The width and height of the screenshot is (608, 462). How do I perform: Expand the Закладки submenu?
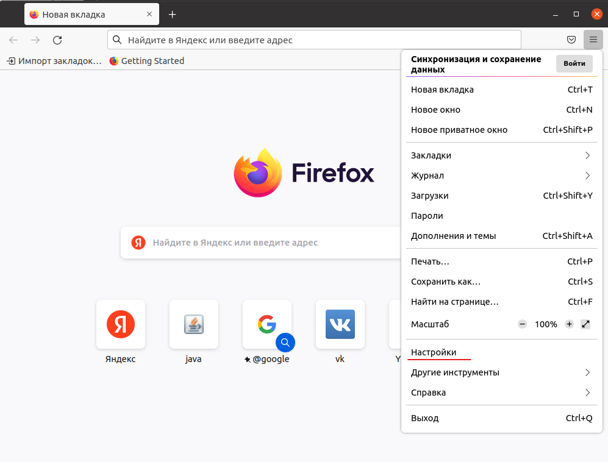coord(501,155)
